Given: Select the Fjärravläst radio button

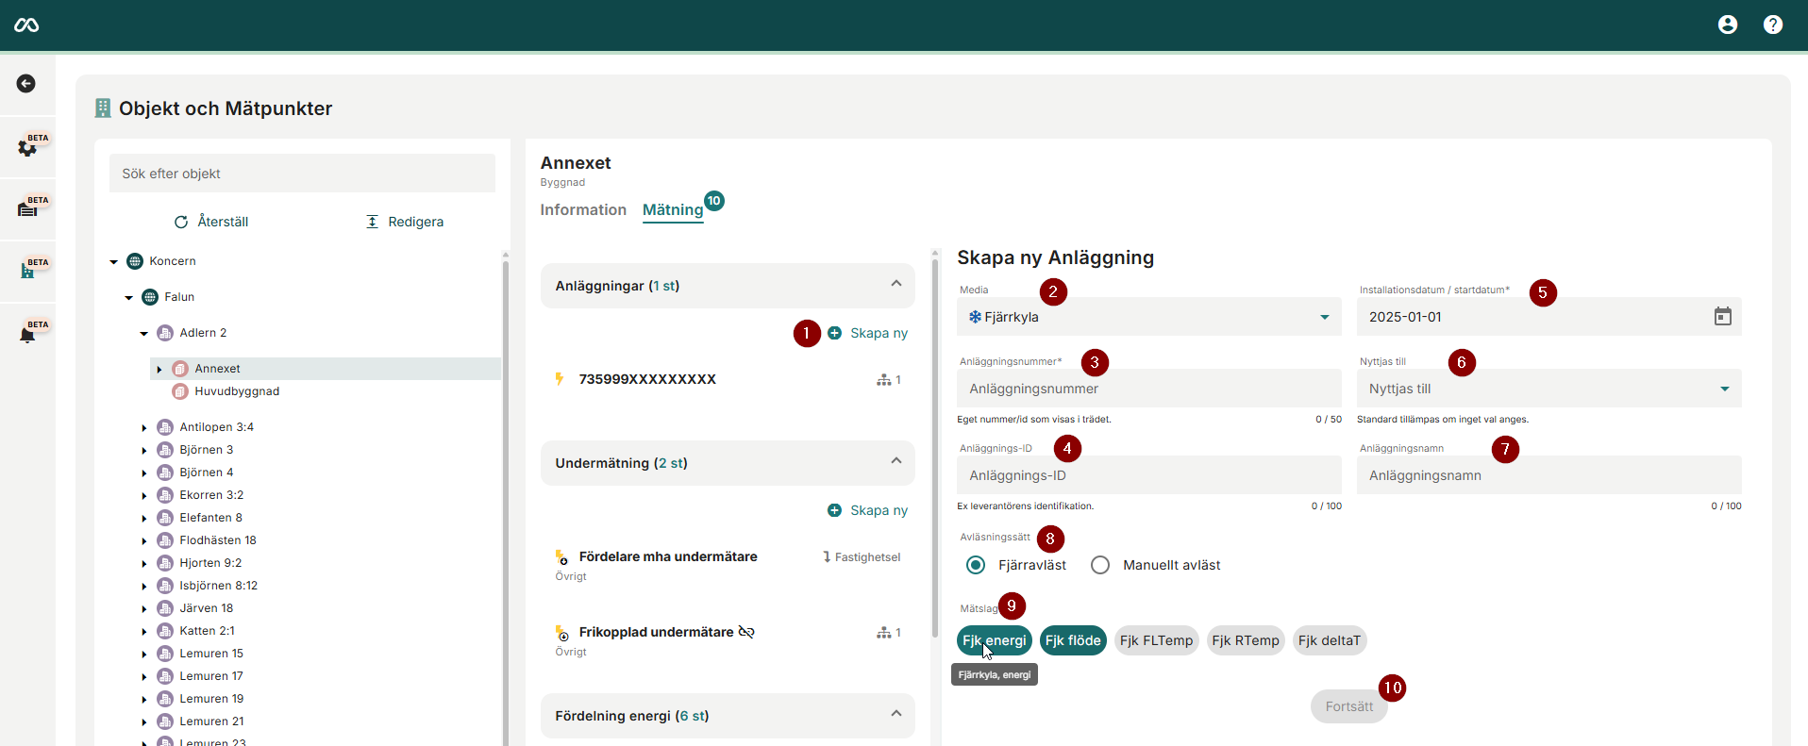Looking at the screenshot, I should [x=976, y=565].
